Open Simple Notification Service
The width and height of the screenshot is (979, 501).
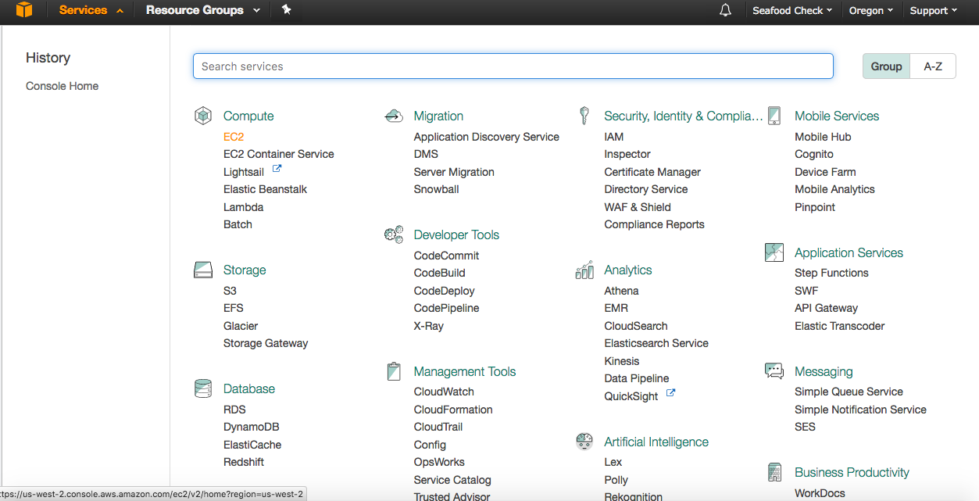coord(860,410)
